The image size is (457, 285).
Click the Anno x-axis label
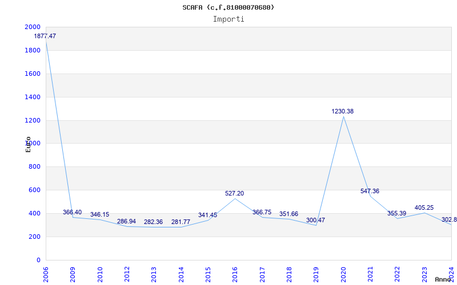[x=443, y=279]
